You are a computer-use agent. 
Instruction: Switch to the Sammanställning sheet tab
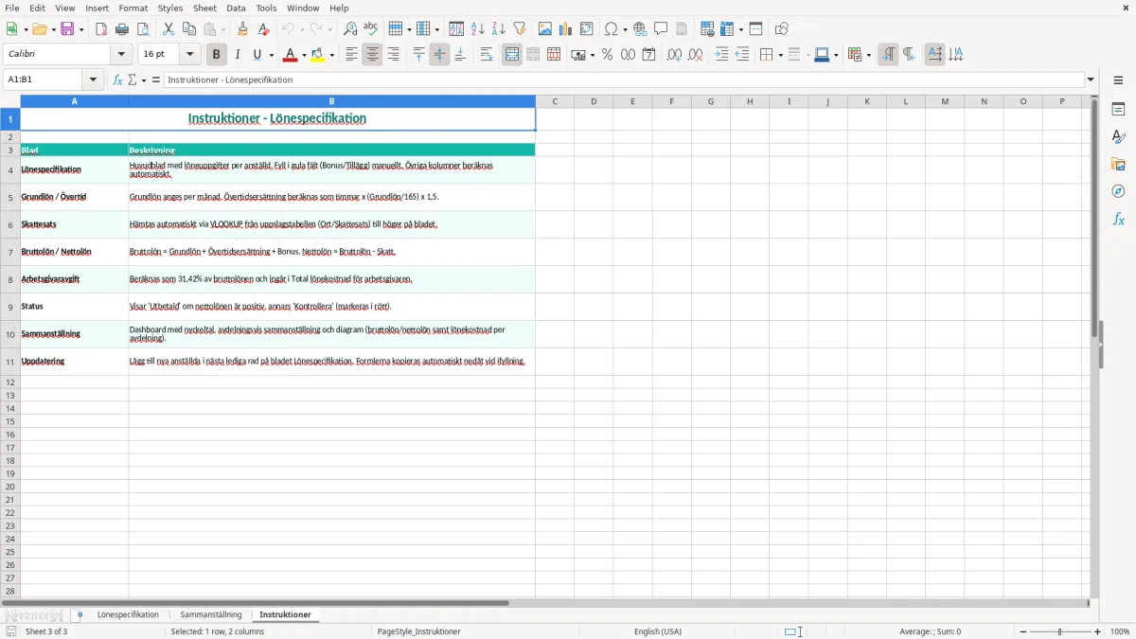[x=211, y=615]
